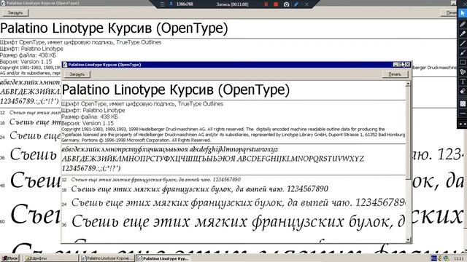Click the tray icon left of the clock
Image resolution: width=467 pixels, height=262 pixels.
[x=446, y=258]
